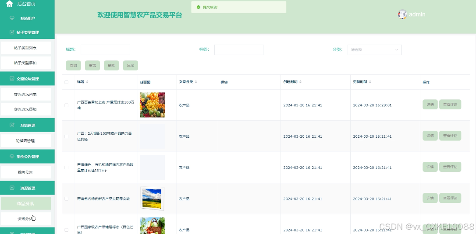Viewport: 476px width, 234px height.
Task: Click the diamond icon next to 系统用户
Action: coord(12,18)
